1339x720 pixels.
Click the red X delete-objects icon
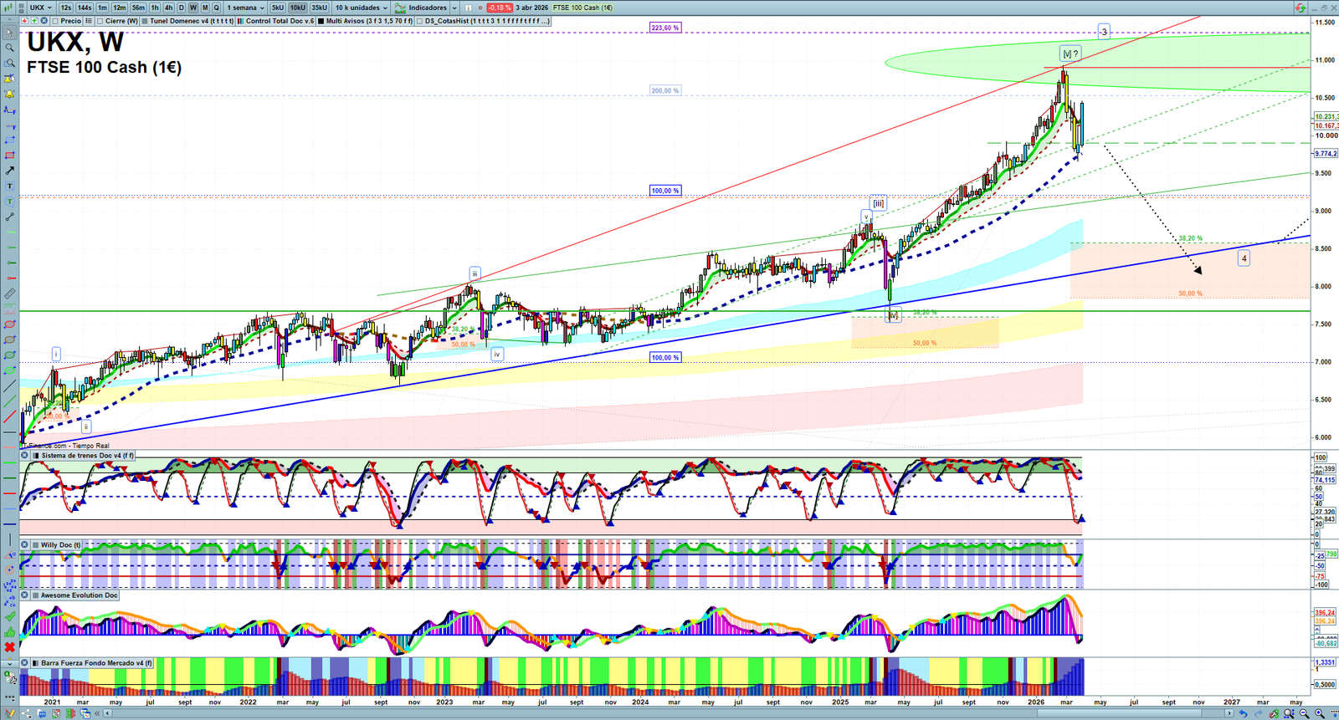(9, 647)
